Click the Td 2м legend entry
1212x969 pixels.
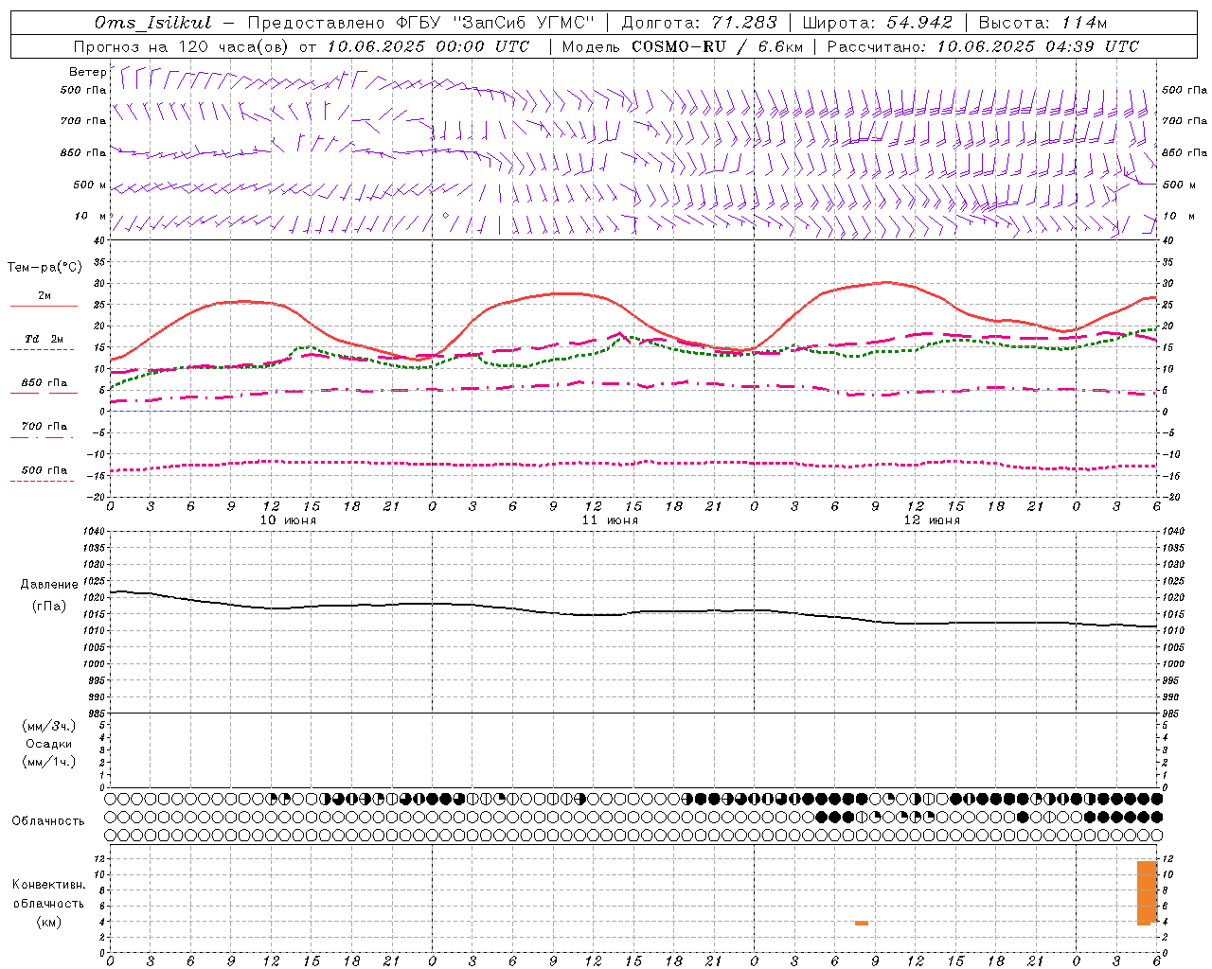pos(44,343)
